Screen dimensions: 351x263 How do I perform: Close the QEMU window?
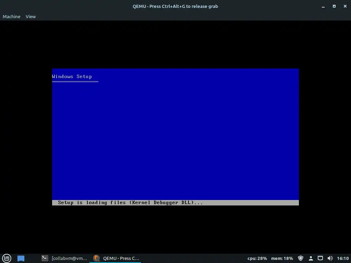click(x=345, y=6)
